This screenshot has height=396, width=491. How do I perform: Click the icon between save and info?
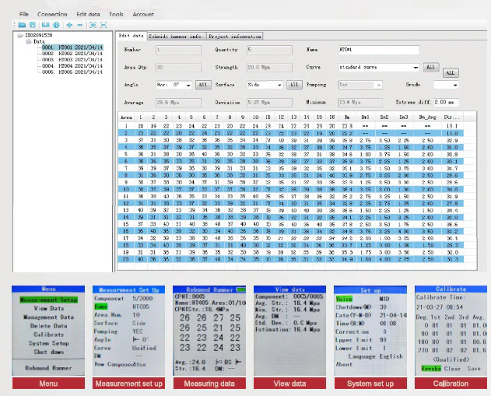[x=44, y=25]
